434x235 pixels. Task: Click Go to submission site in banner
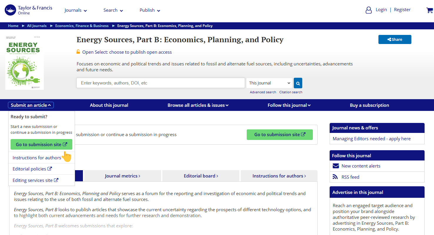point(280,135)
